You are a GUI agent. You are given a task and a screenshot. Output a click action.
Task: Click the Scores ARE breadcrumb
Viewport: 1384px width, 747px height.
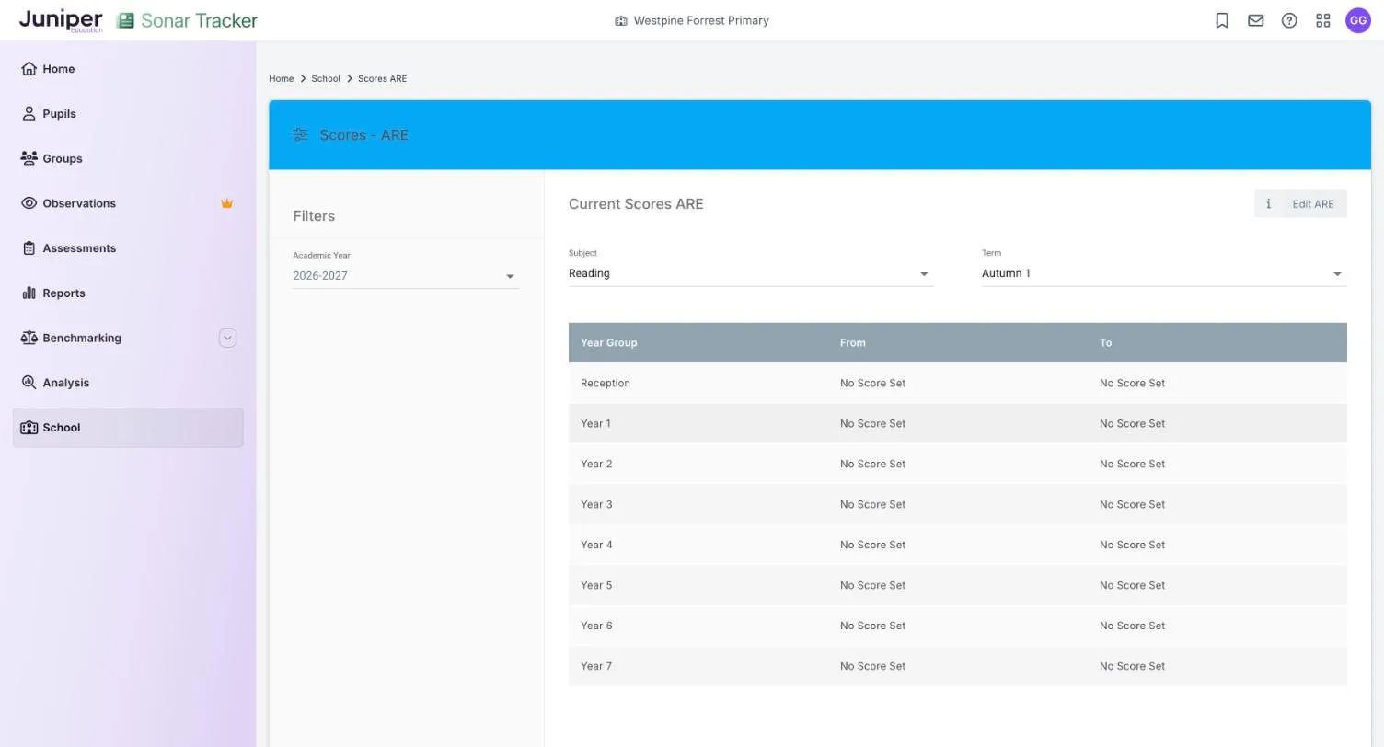tap(382, 79)
